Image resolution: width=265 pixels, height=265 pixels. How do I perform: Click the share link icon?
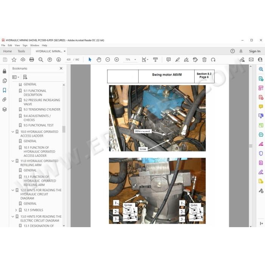pos(242,59)
